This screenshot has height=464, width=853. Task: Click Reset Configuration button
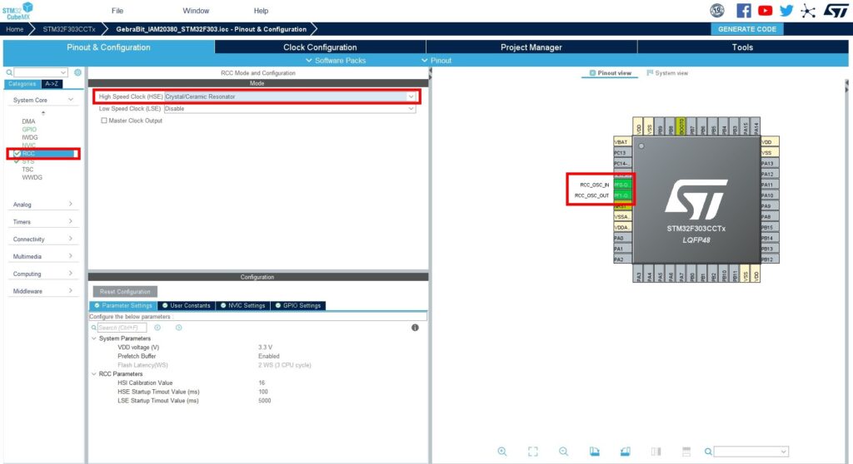[x=125, y=292]
